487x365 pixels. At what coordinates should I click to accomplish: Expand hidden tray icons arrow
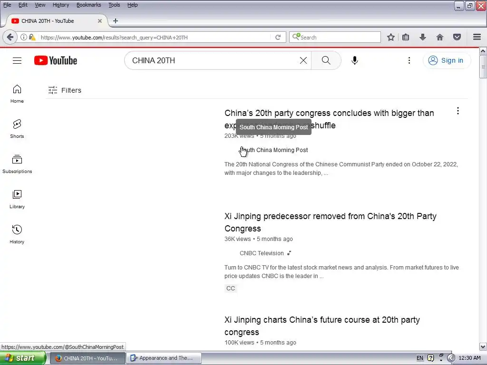tap(451, 358)
